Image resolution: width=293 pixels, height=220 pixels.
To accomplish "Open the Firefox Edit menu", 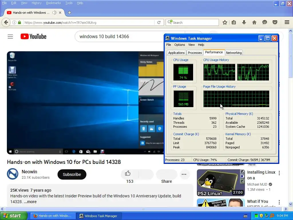I will coord(14,3).
